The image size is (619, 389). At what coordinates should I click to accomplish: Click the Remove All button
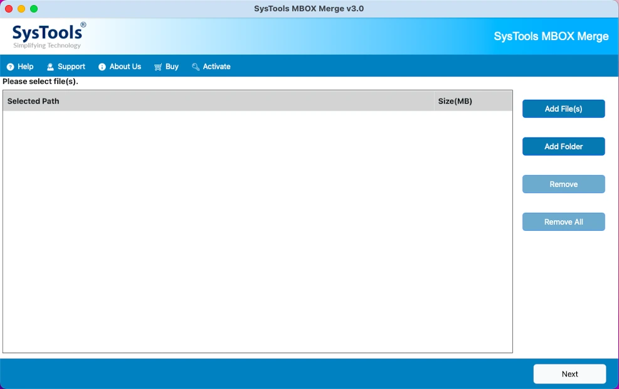coord(563,222)
